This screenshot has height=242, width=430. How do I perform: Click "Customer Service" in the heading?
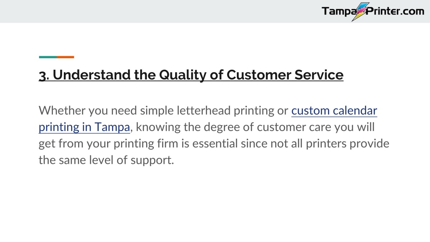[x=285, y=75]
